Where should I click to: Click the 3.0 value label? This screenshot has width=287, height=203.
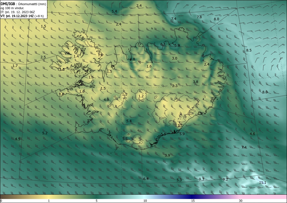[x=174, y=58]
